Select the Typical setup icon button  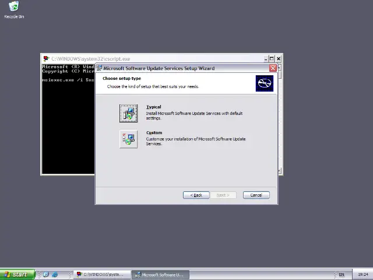(x=128, y=113)
